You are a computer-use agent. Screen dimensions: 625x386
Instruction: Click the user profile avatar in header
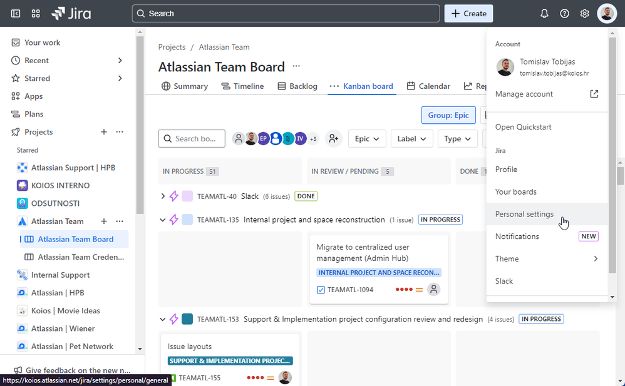(607, 14)
